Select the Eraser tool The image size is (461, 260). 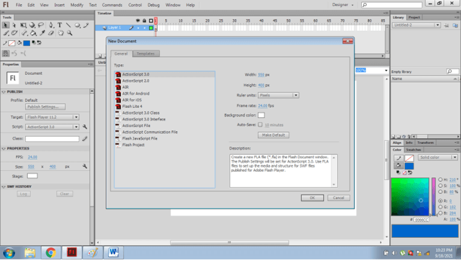pos(51,33)
